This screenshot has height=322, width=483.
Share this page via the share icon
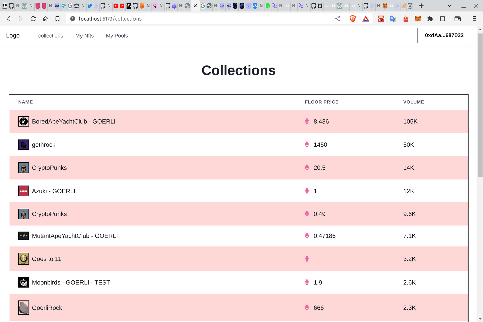tap(338, 19)
